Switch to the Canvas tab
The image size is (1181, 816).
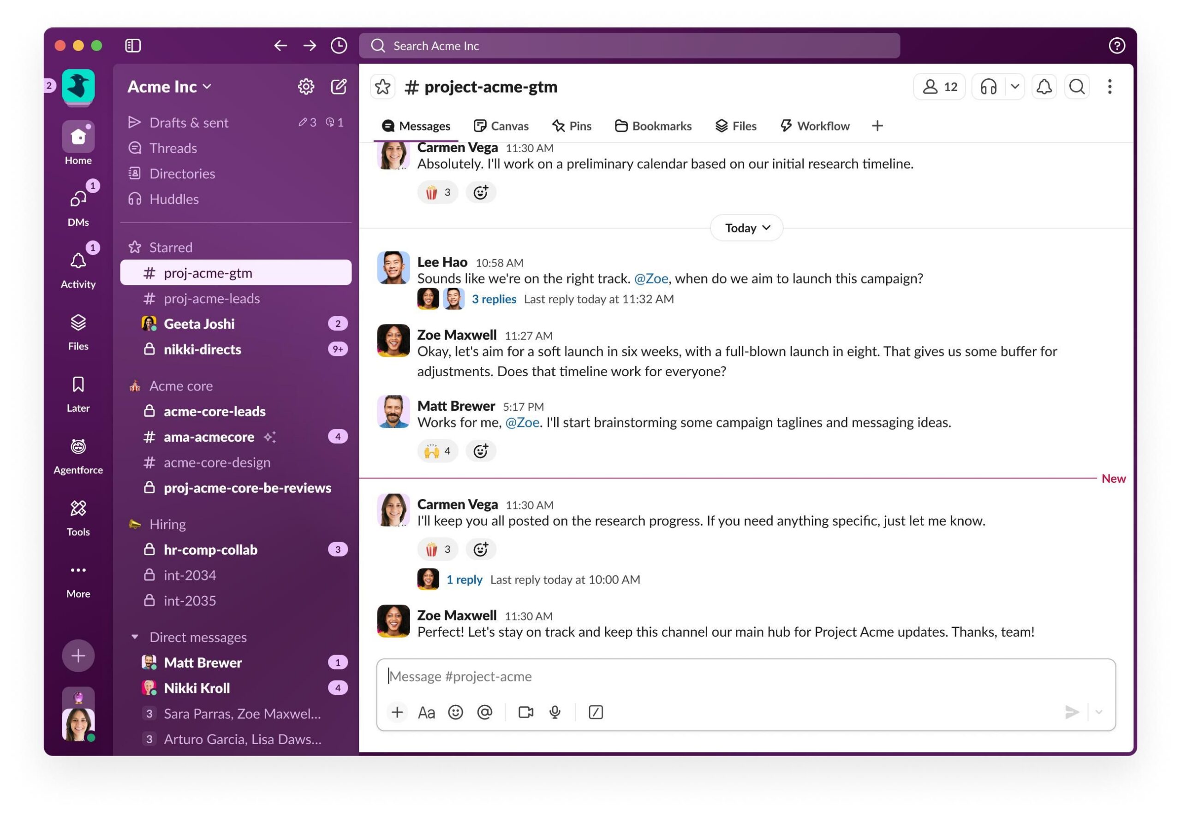click(501, 126)
